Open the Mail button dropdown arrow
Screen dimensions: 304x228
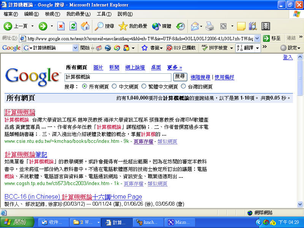201,26
